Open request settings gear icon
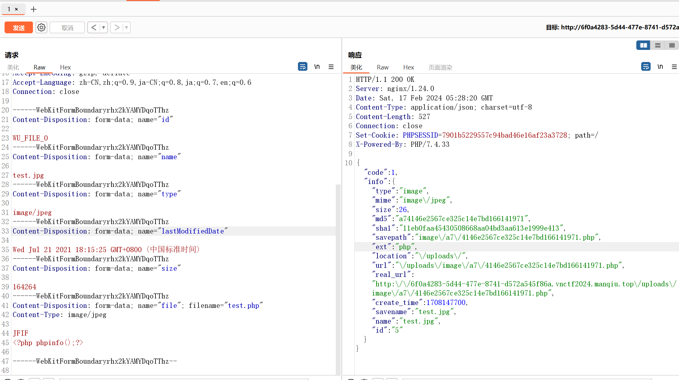This screenshot has height=380, width=679. click(x=41, y=27)
